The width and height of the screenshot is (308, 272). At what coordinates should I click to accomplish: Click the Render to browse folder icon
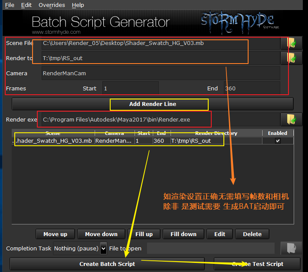(x=291, y=58)
